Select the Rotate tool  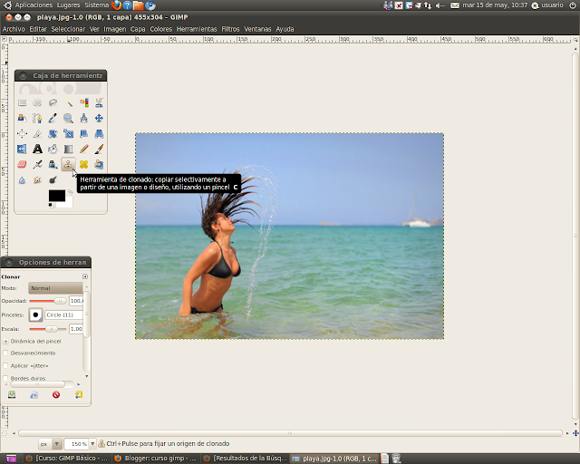pyautogui.click(x=53, y=133)
